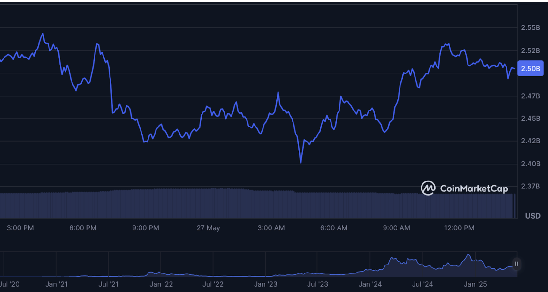Click the highlighted 2.50B current value label
548x292 pixels.
(x=530, y=68)
